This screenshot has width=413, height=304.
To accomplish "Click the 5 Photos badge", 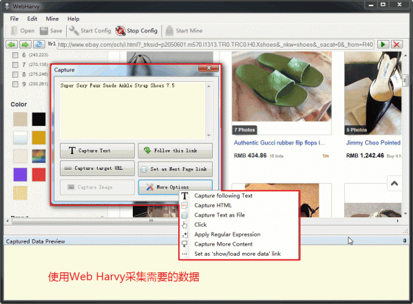I will click(357, 130).
